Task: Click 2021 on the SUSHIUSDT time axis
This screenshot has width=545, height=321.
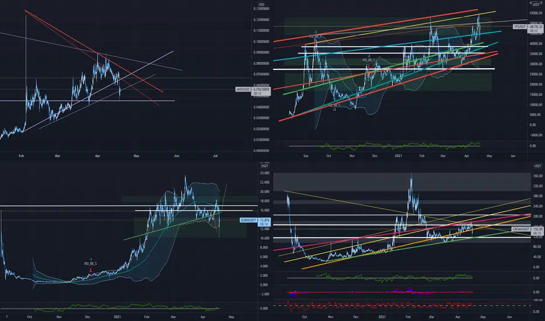Action: pos(118,317)
